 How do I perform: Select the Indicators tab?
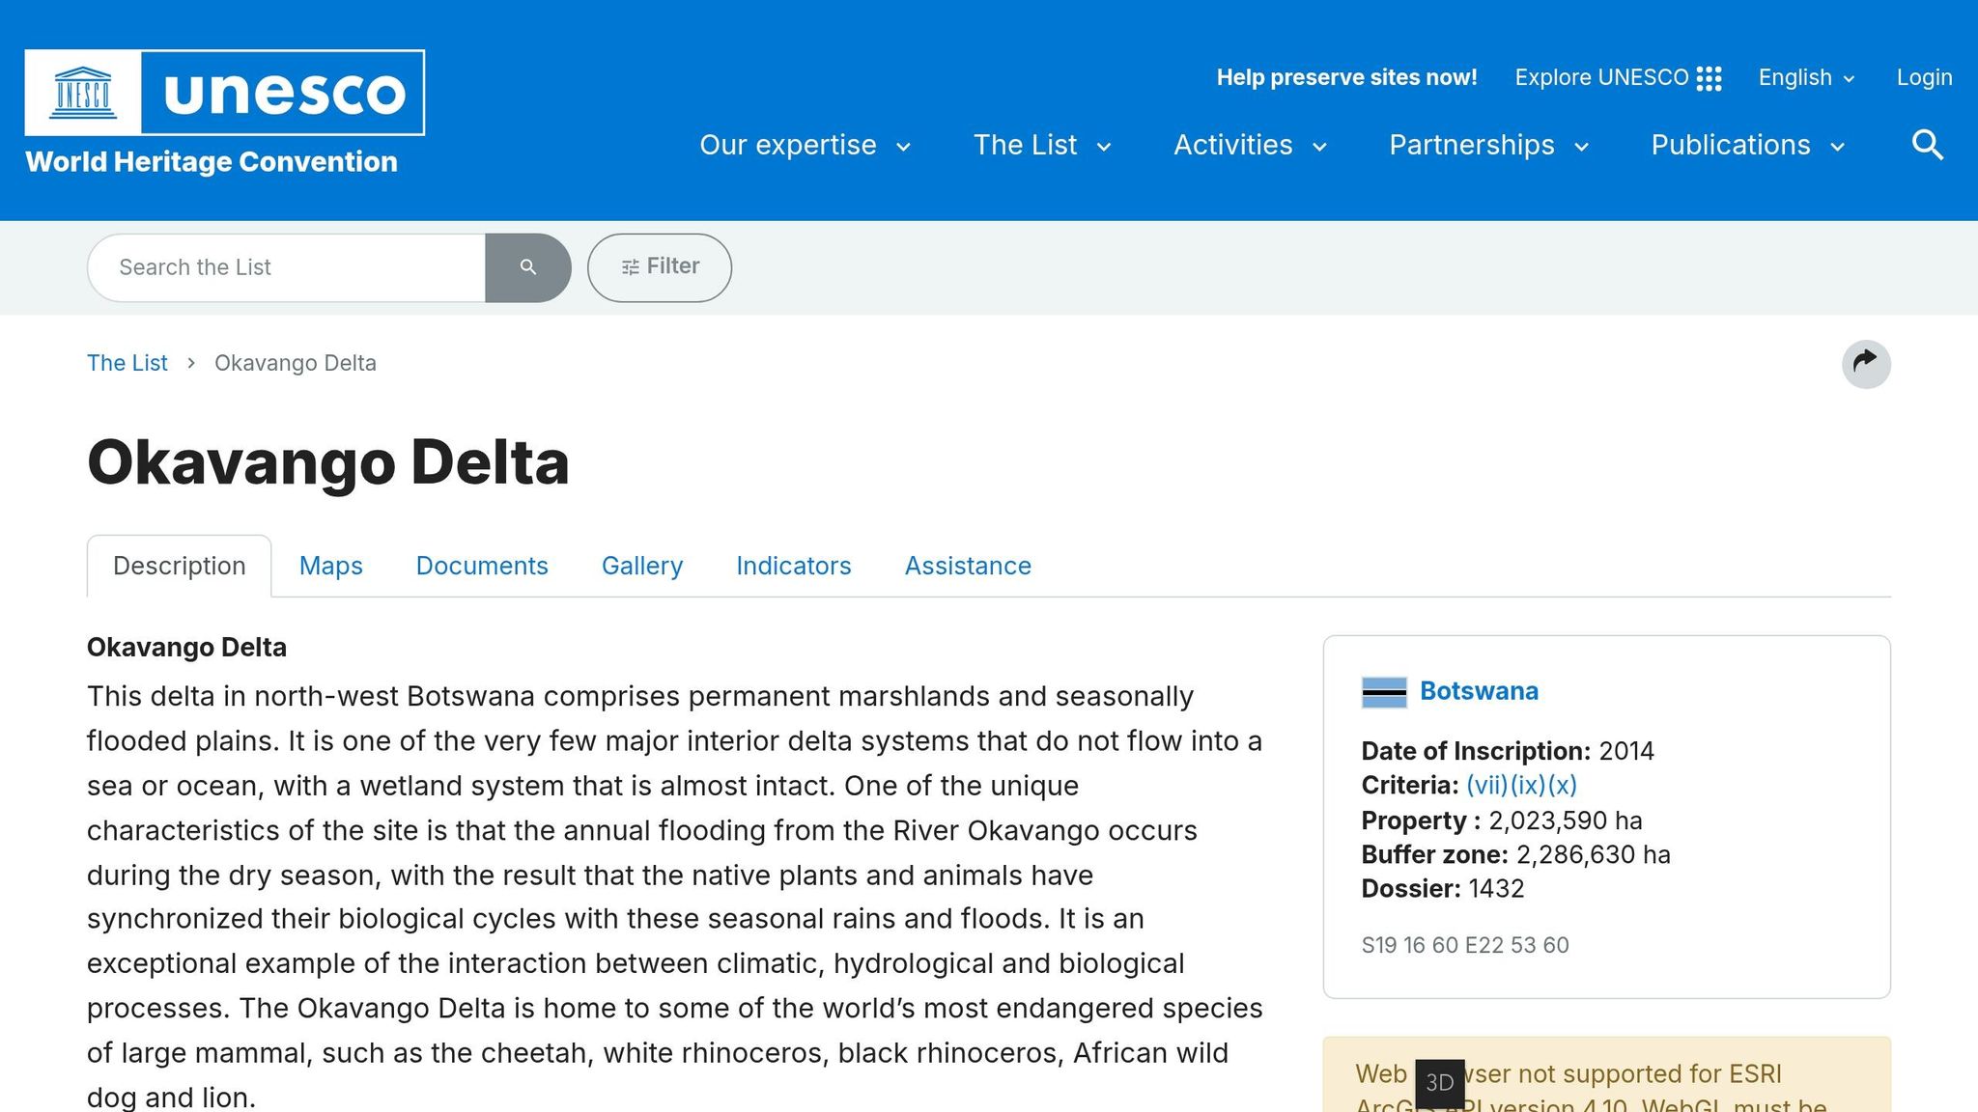click(x=792, y=566)
